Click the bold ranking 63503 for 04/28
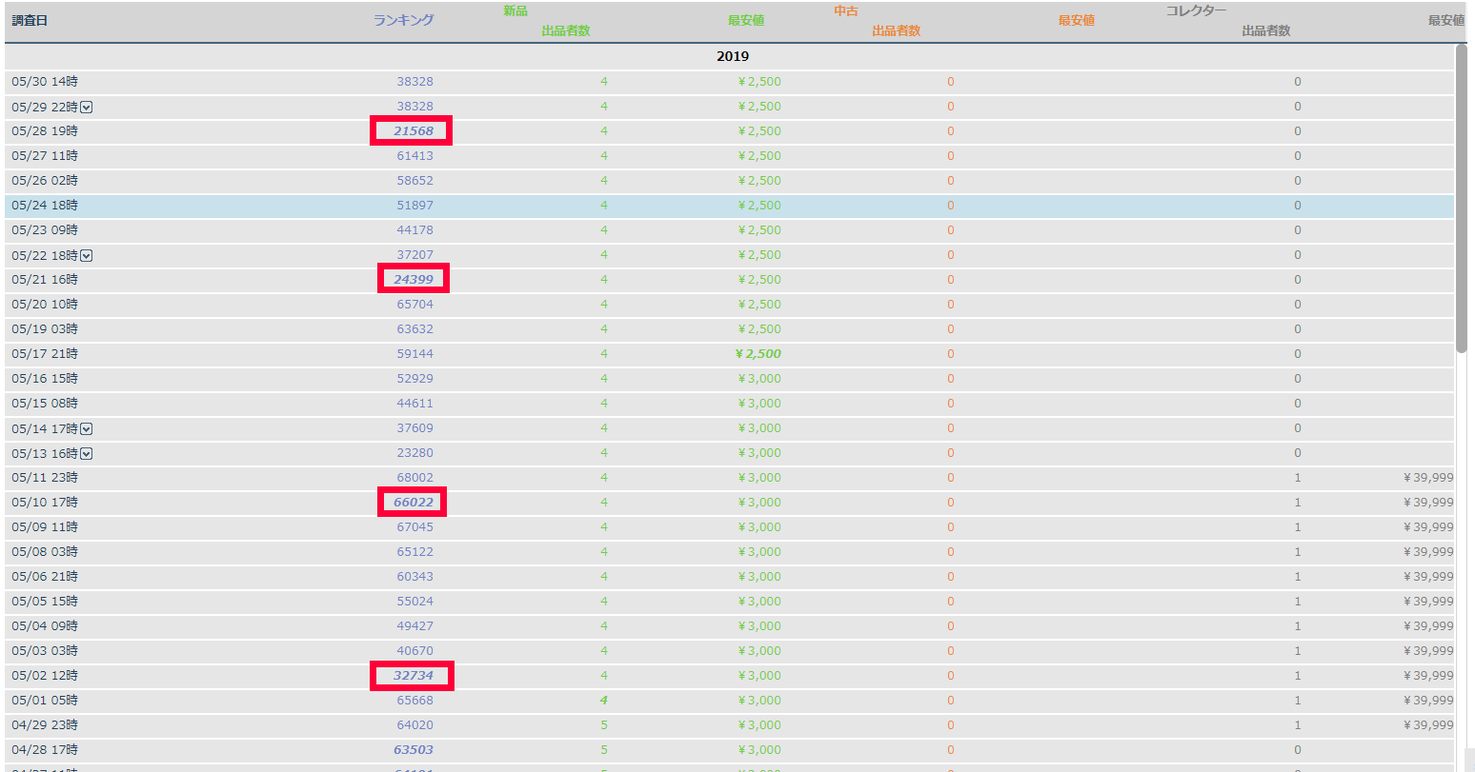The image size is (1475, 772). tap(413, 750)
